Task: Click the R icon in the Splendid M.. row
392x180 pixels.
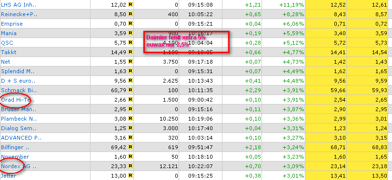Action: point(130,71)
